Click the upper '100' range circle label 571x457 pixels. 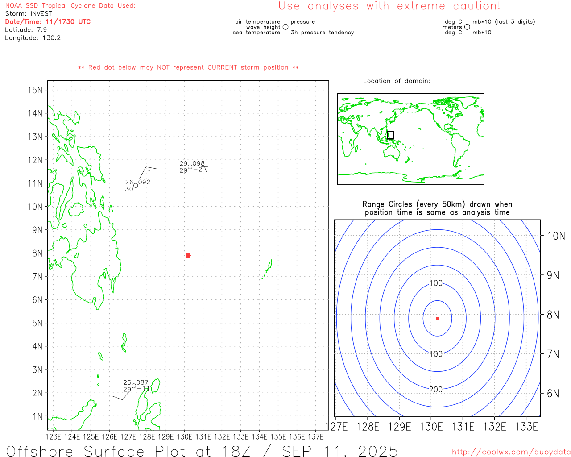[x=436, y=283]
